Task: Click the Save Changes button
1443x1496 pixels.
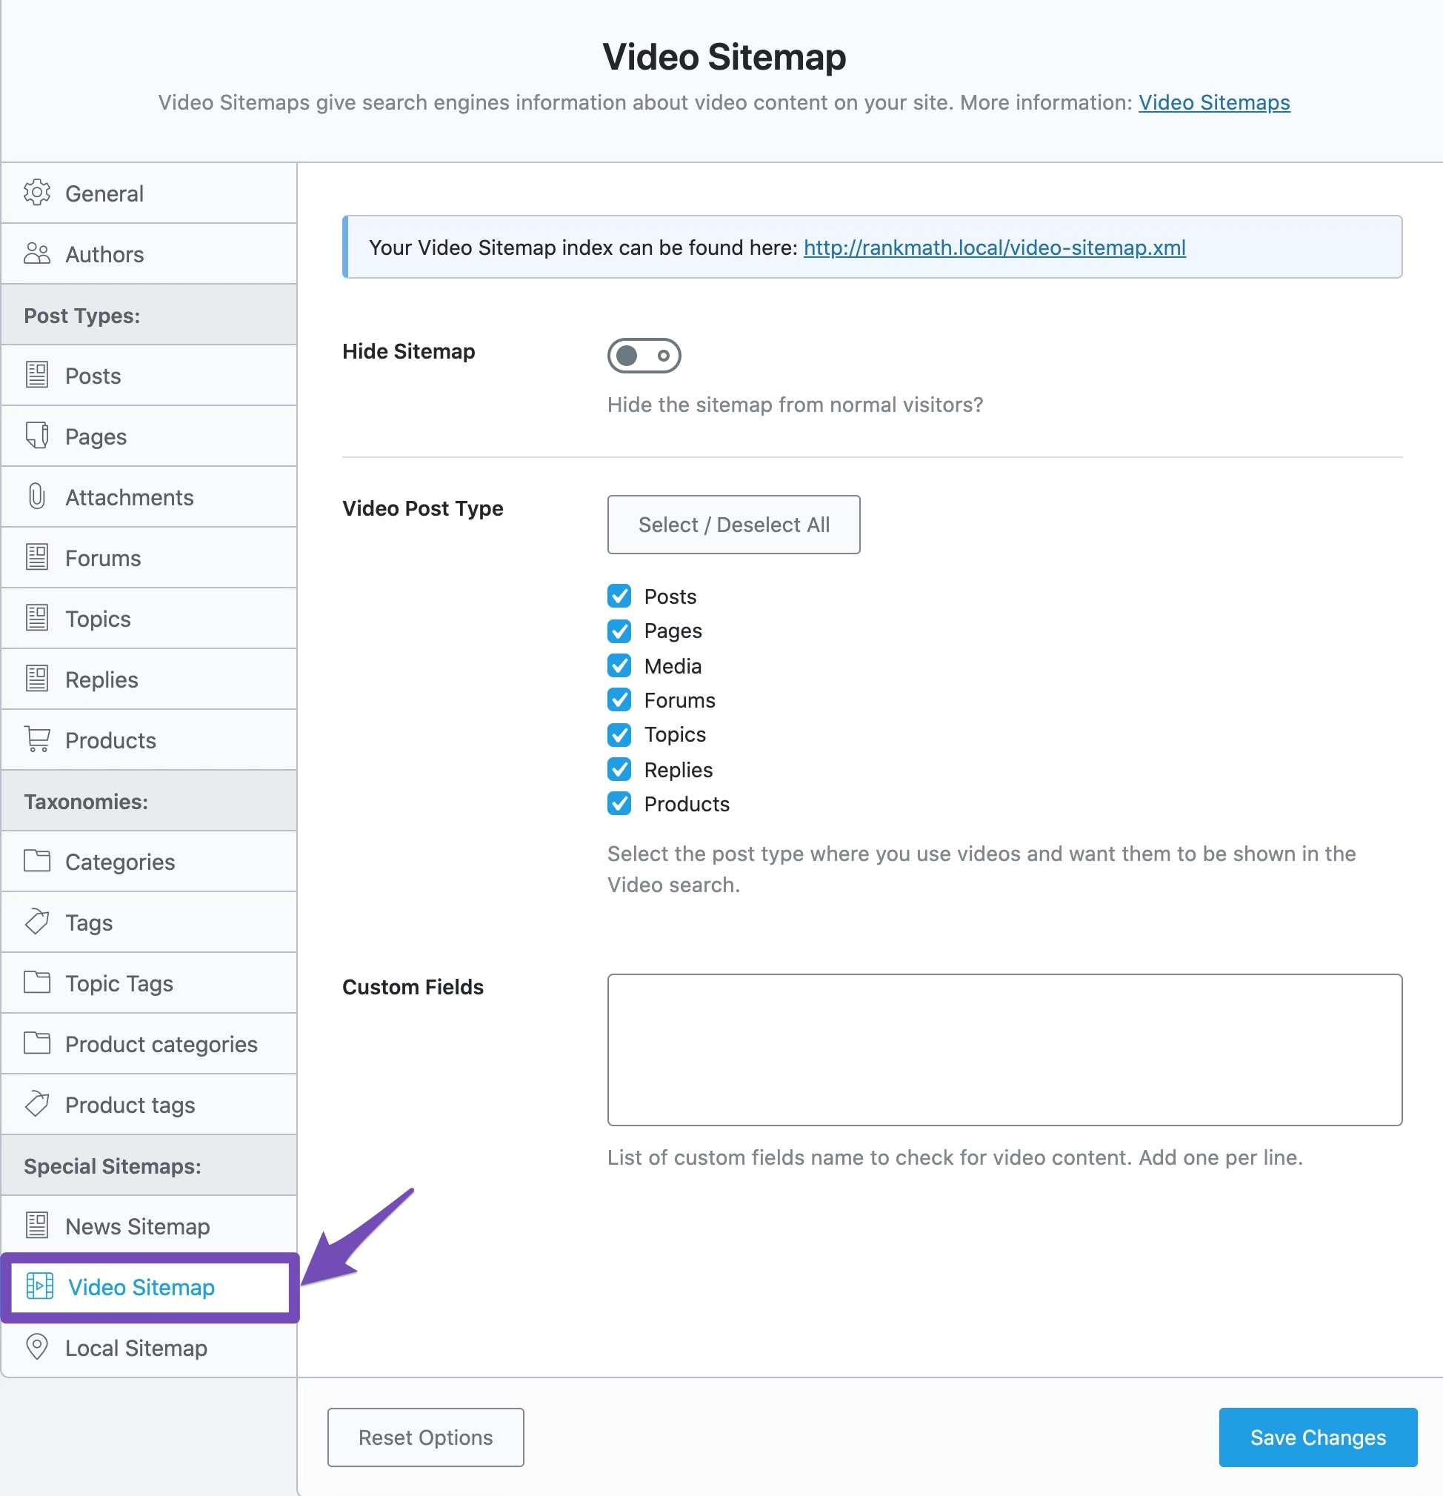Action: point(1317,1437)
